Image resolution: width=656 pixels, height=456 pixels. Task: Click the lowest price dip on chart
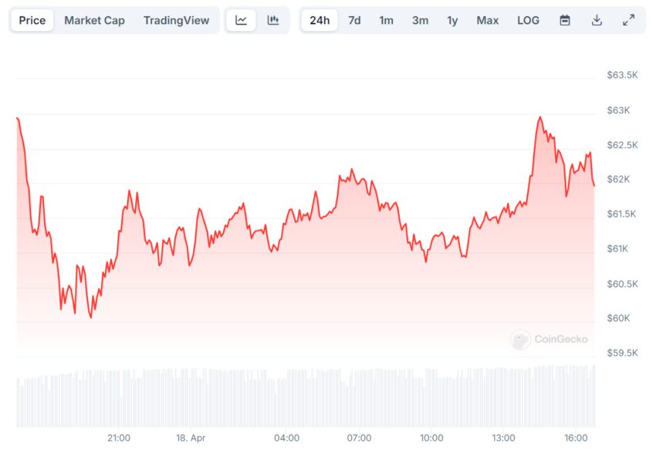[x=91, y=317]
